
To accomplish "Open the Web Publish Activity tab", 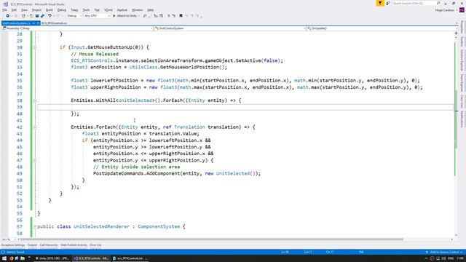I will tap(74, 245).
